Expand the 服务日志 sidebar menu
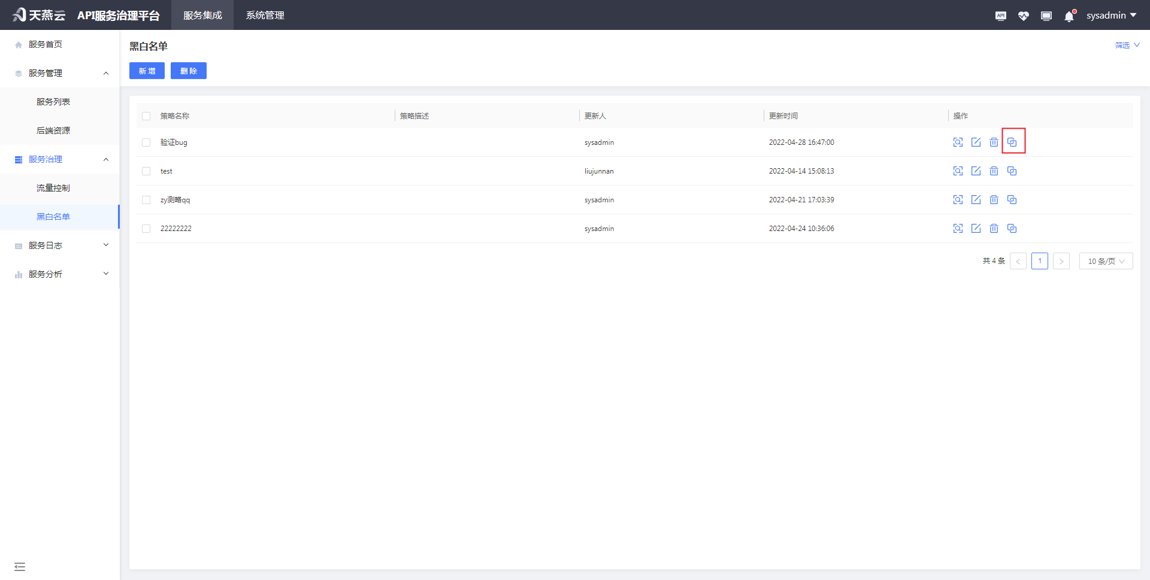 (x=60, y=245)
